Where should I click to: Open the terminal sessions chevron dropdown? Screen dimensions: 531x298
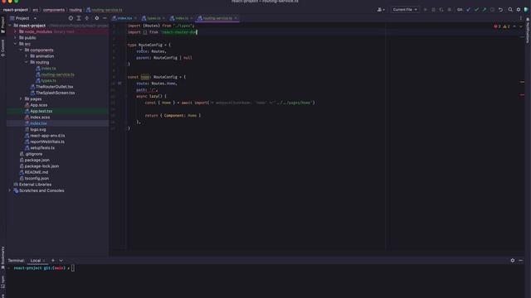(61, 261)
